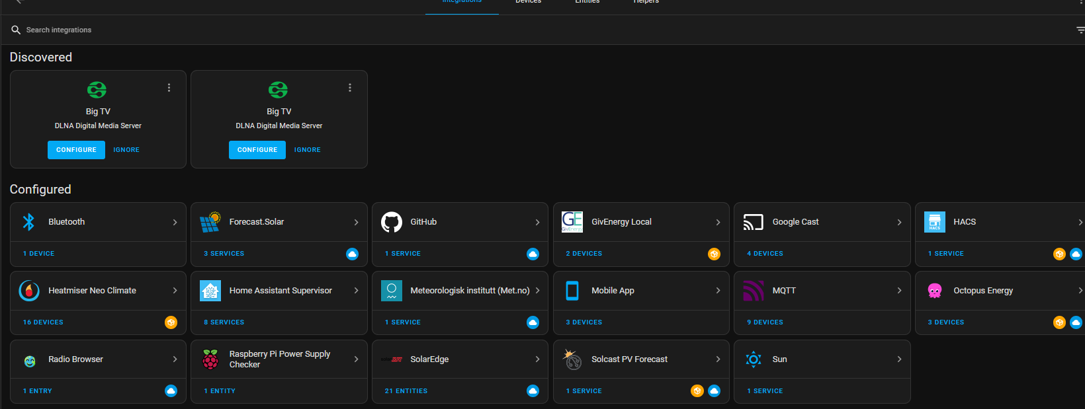Screen dimensions: 1085x409
Task: Click the Search integrations field
Action: (542, 30)
